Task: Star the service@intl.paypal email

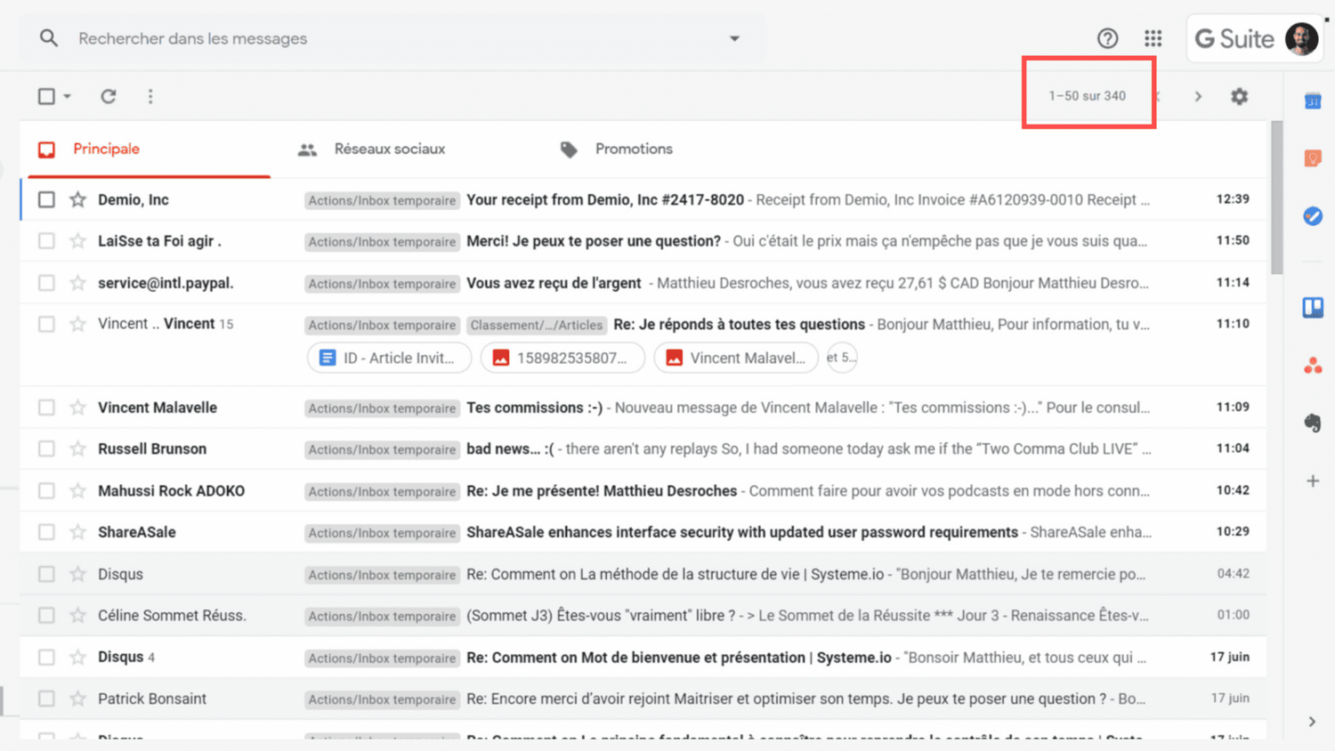Action: coord(78,283)
